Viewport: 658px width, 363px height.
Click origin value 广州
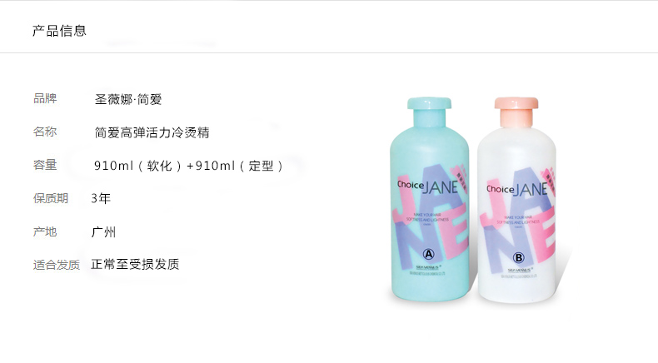click(103, 231)
